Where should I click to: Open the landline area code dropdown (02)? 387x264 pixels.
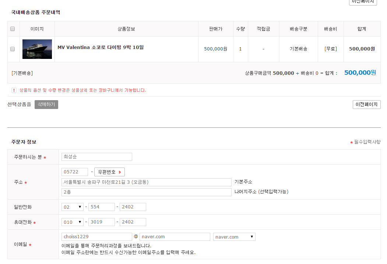click(73, 207)
